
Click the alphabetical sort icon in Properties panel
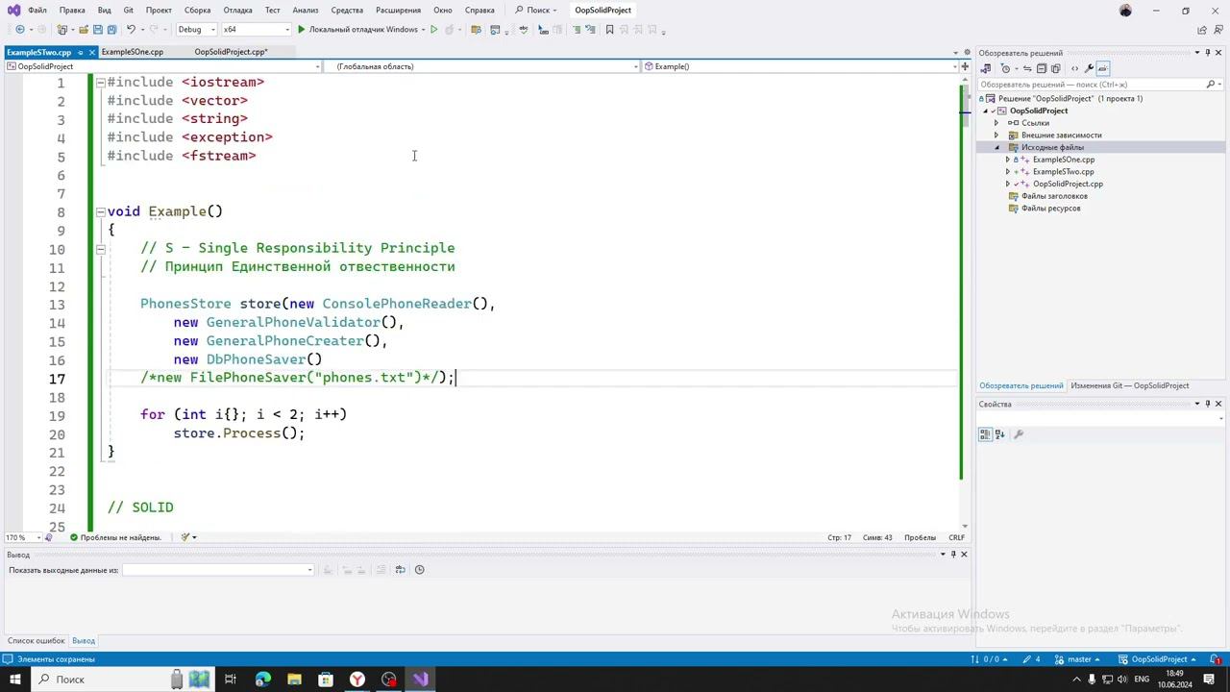pos(999,434)
